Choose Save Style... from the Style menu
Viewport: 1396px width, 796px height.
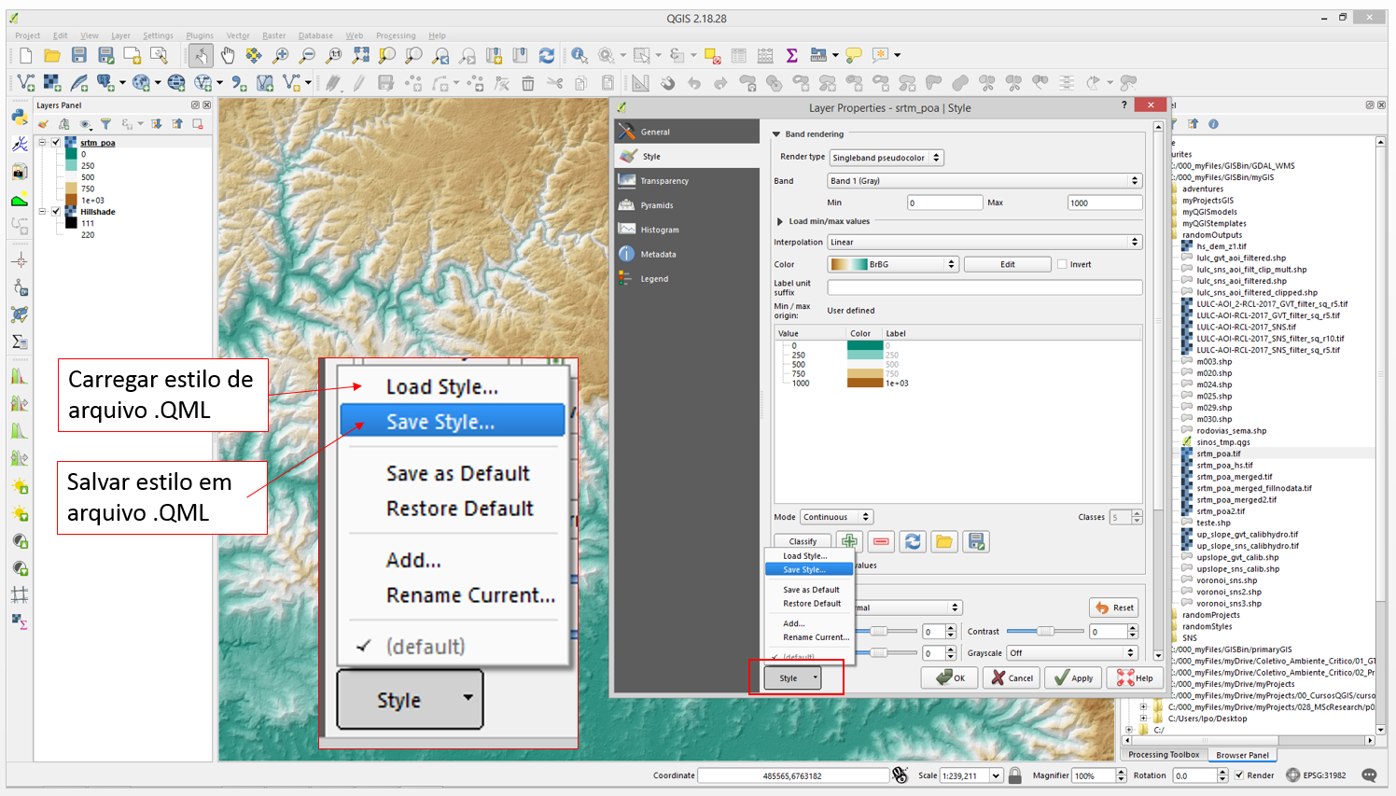[804, 569]
